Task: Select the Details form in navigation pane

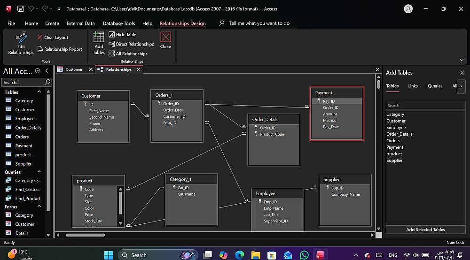Action: coord(22,233)
